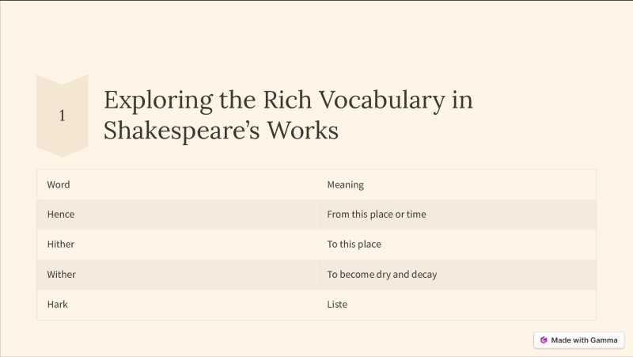Screen dimensions: 633x357
Task: Click the Made with Gamma badge
Action: [579, 340]
